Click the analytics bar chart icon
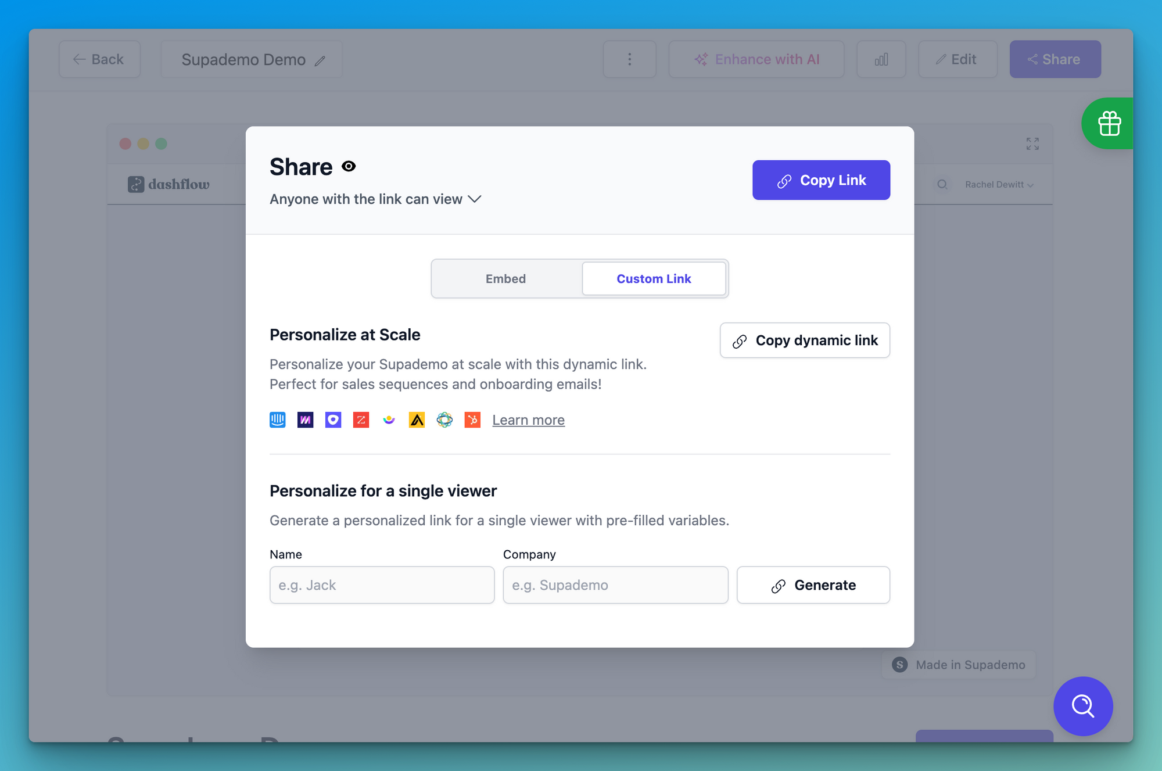The image size is (1162, 771). coord(881,59)
